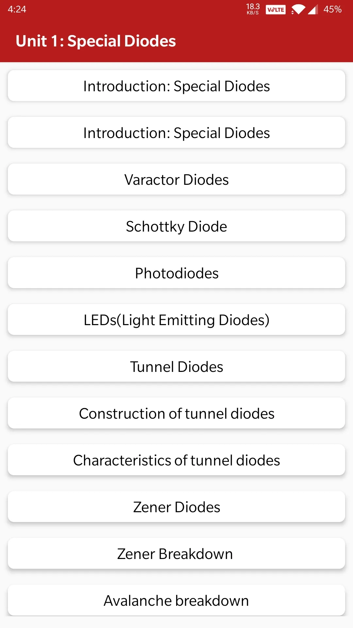The width and height of the screenshot is (353, 628).
Task: Tap the Unit 1: Special Diodes title
Action: point(96,41)
